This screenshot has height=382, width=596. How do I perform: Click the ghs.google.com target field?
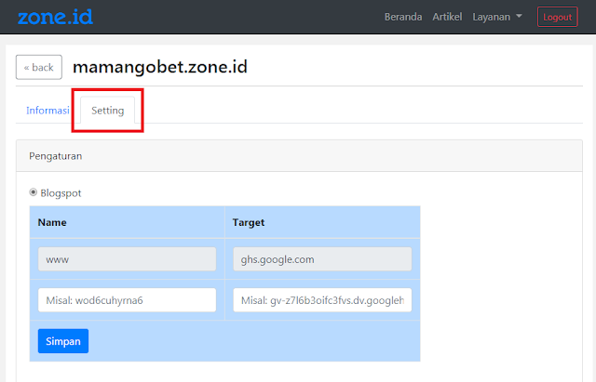pos(322,259)
